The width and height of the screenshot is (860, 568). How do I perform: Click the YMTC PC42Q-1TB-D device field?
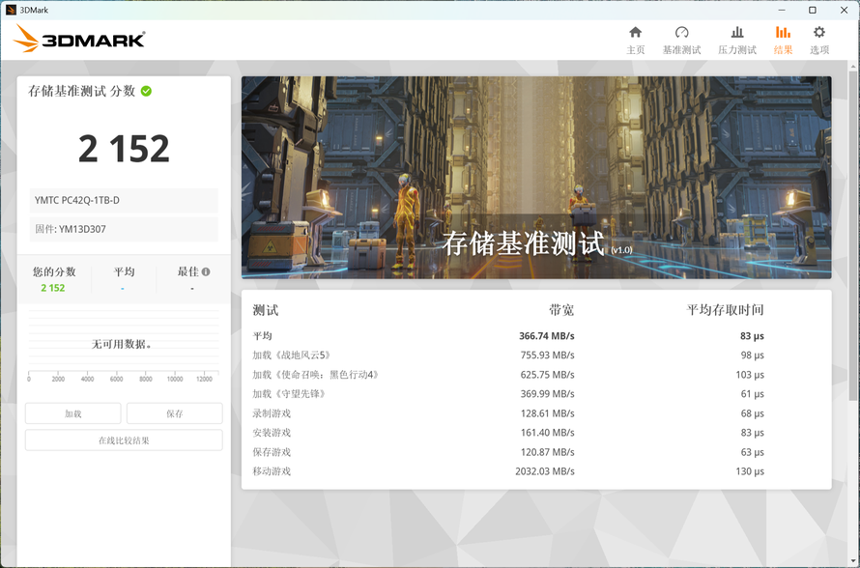click(124, 200)
